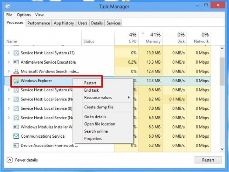Expand Service Host: Local System (13)

8,53
